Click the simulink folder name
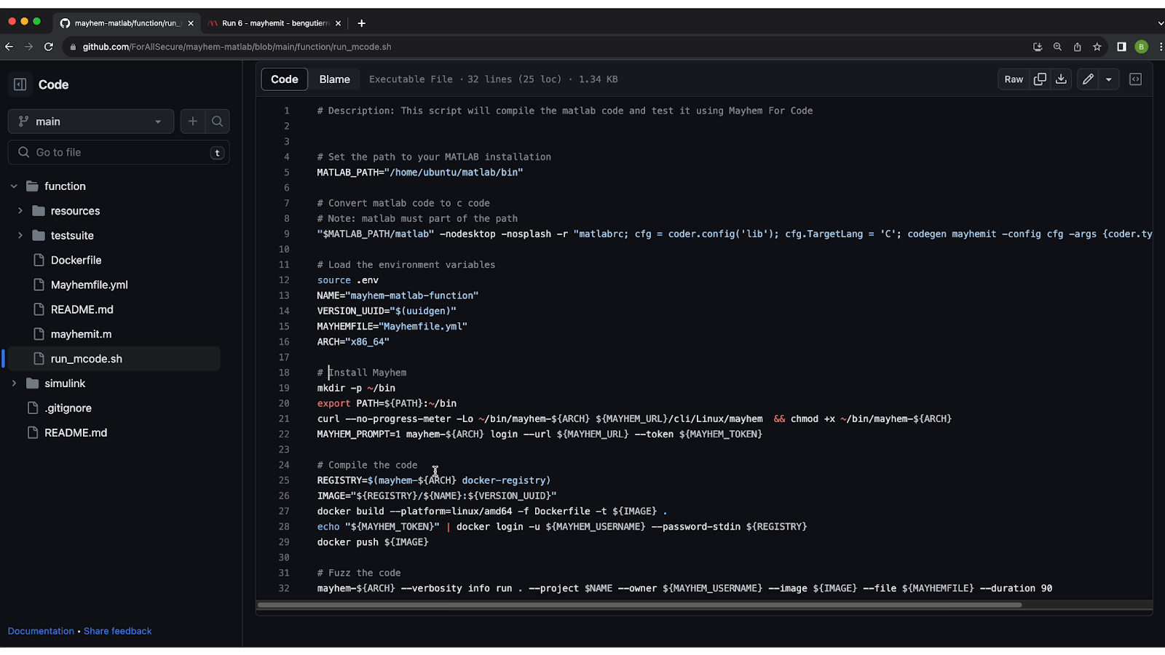The image size is (1165, 655). 65,384
